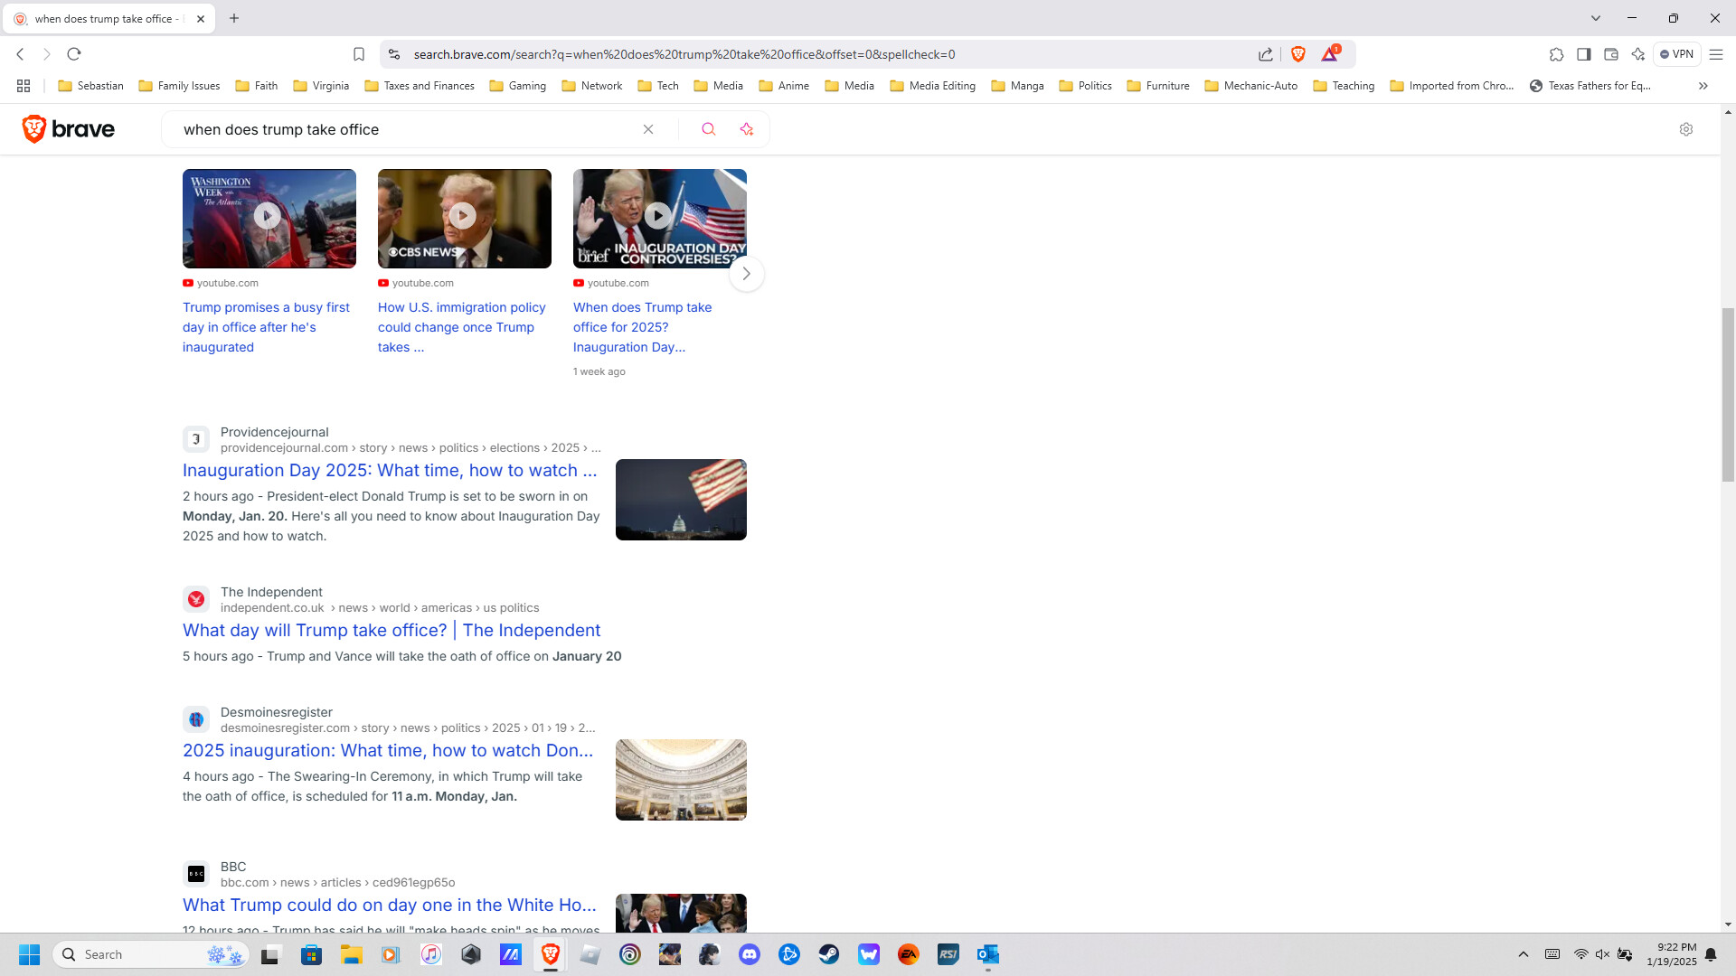Screen dimensions: 1736x976
Task: Open Leo AI sparkle icon in toolbar
Action: pyautogui.click(x=1637, y=54)
